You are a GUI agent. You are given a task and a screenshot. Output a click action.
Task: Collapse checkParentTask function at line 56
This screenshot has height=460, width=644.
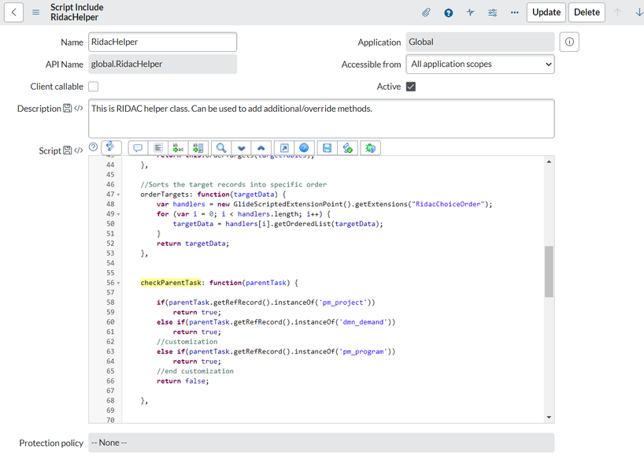pos(119,283)
